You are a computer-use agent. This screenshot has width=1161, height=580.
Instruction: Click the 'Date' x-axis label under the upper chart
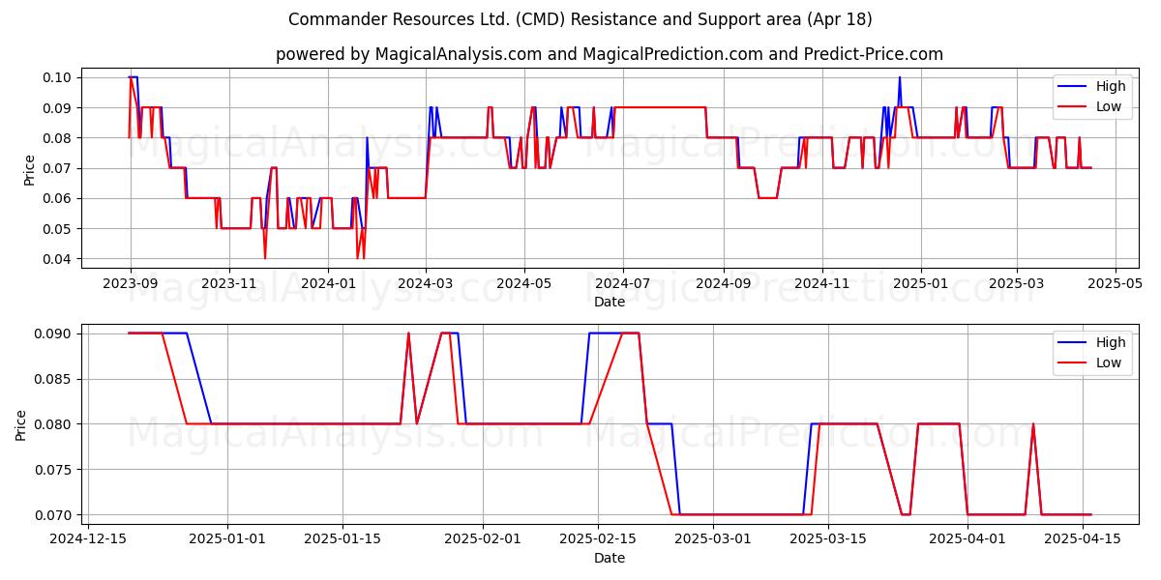(610, 302)
